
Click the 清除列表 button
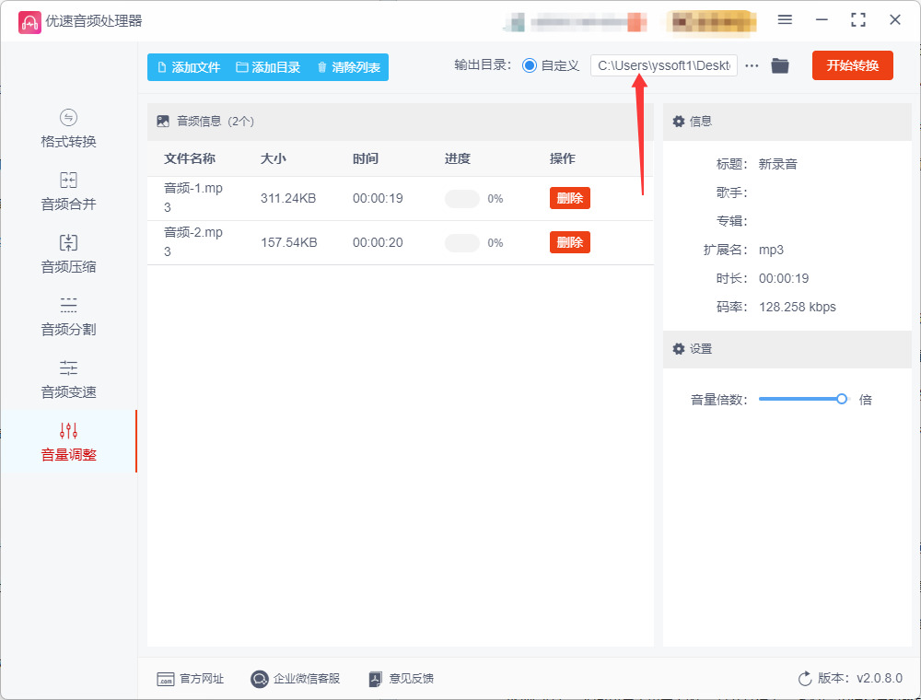[348, 67]
